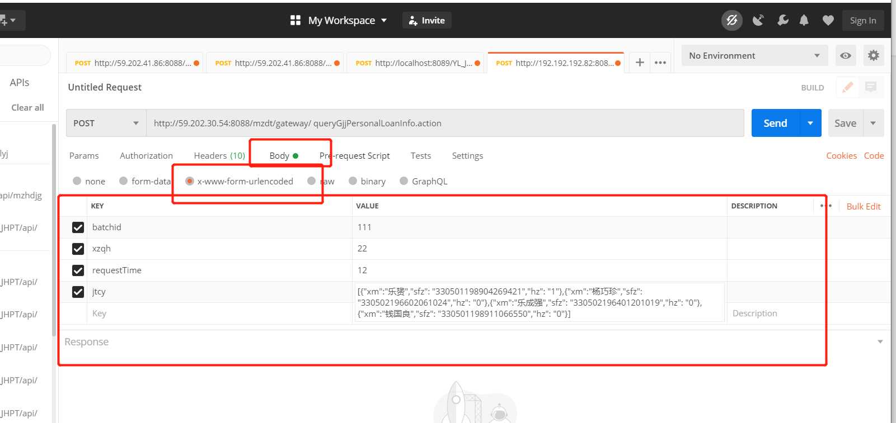896x423 pixels.
Task: Open manage environments gear icon
Action: tap(873, 55)
